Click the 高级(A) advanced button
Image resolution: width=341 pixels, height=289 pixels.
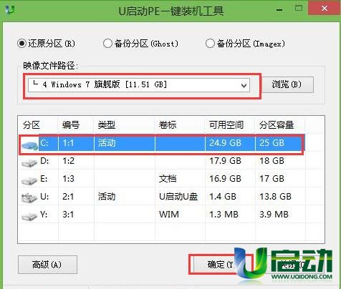pos(47,265)
